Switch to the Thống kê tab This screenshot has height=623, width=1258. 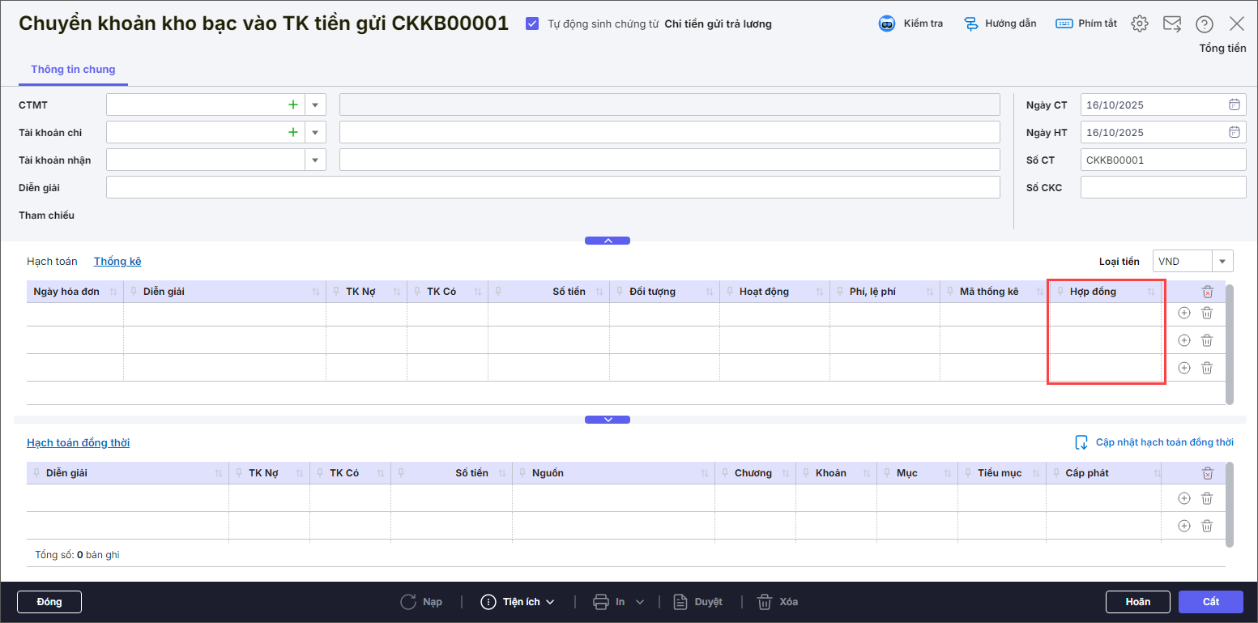117,261
